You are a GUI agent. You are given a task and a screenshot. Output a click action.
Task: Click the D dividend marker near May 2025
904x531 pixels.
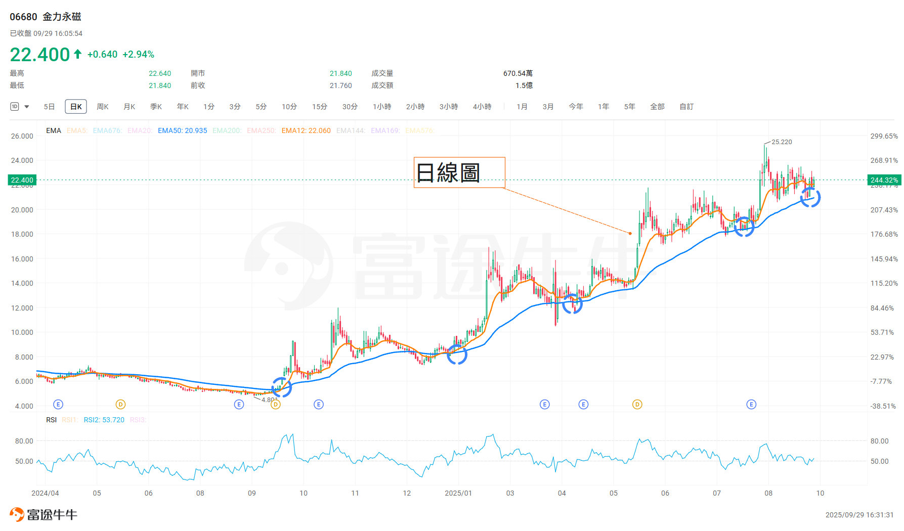point(637,404)
